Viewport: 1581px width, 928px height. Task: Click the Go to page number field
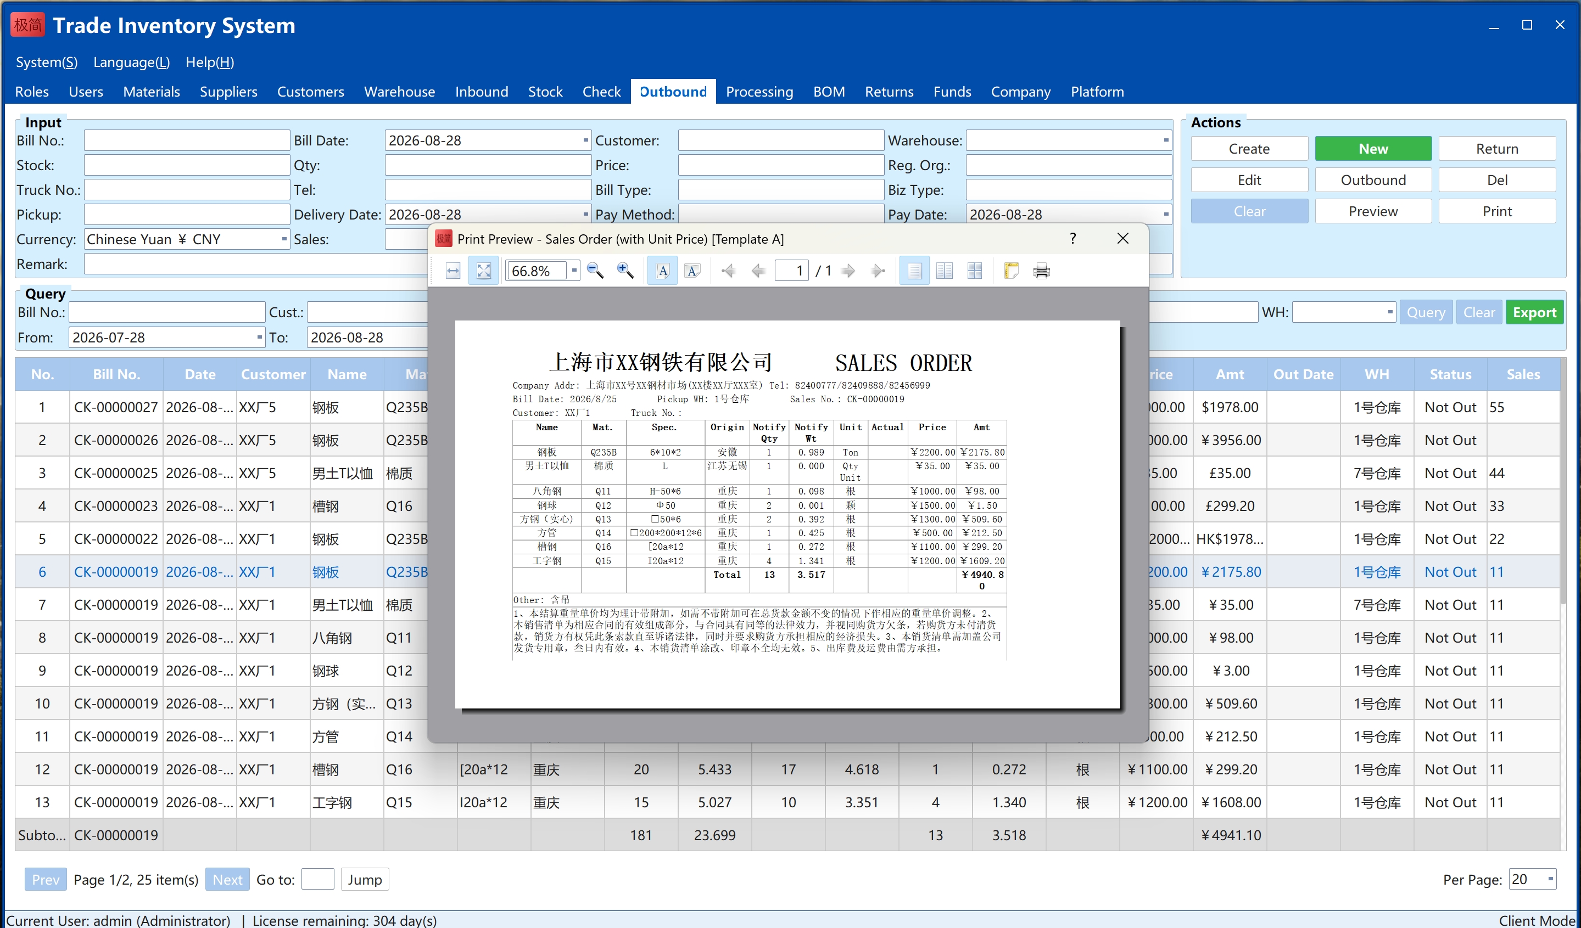pos(317,879)
